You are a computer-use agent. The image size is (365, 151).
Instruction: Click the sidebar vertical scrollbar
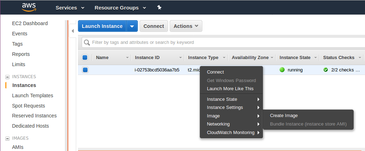[x=66, y=86]
